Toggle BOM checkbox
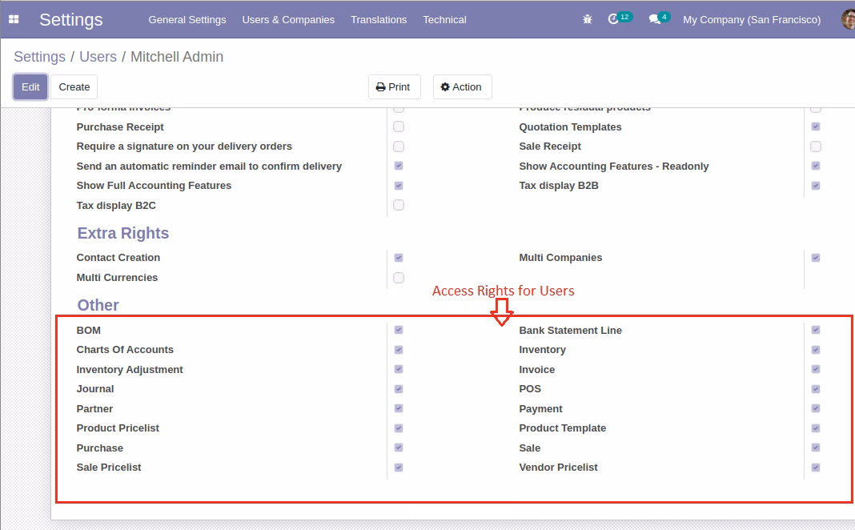855x530 pixels. click(x=399, y=330)
